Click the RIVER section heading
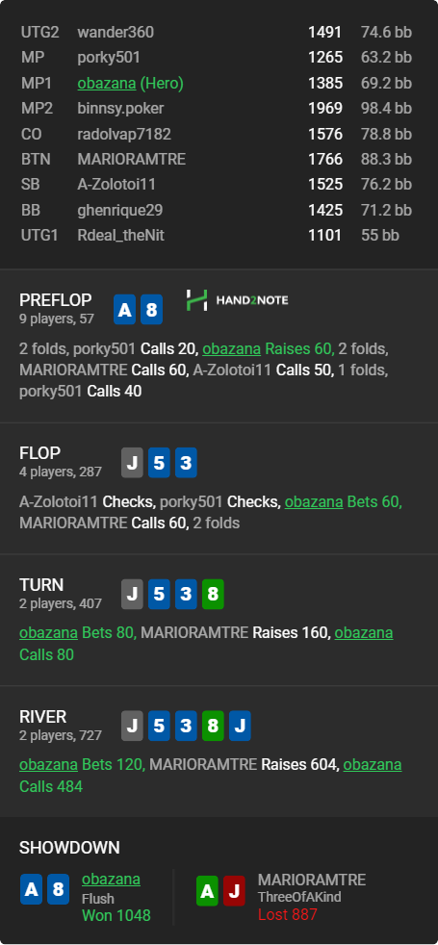 (42, 717)
